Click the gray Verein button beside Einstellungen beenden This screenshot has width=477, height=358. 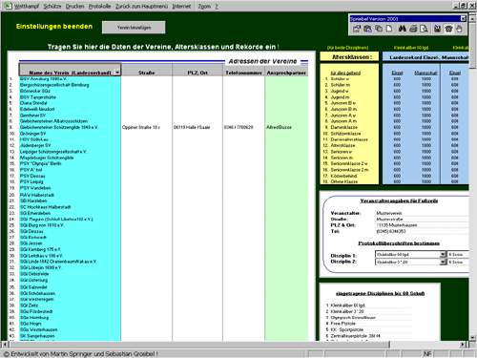tap(134, 28)
